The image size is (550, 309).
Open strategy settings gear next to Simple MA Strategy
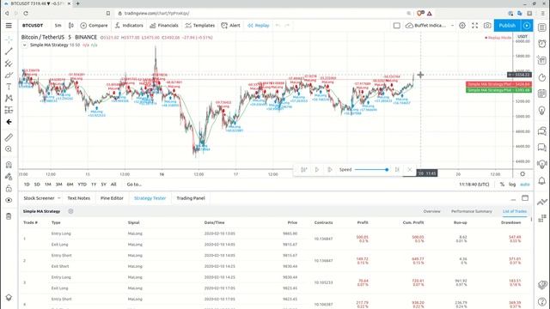(70, 211)
